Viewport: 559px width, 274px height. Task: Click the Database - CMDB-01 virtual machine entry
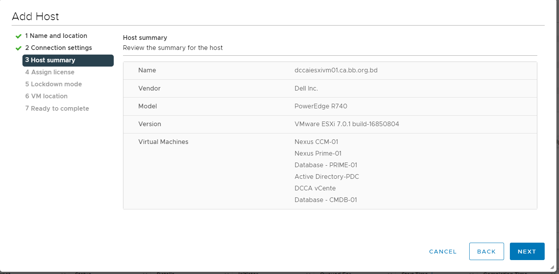(325, 200)
